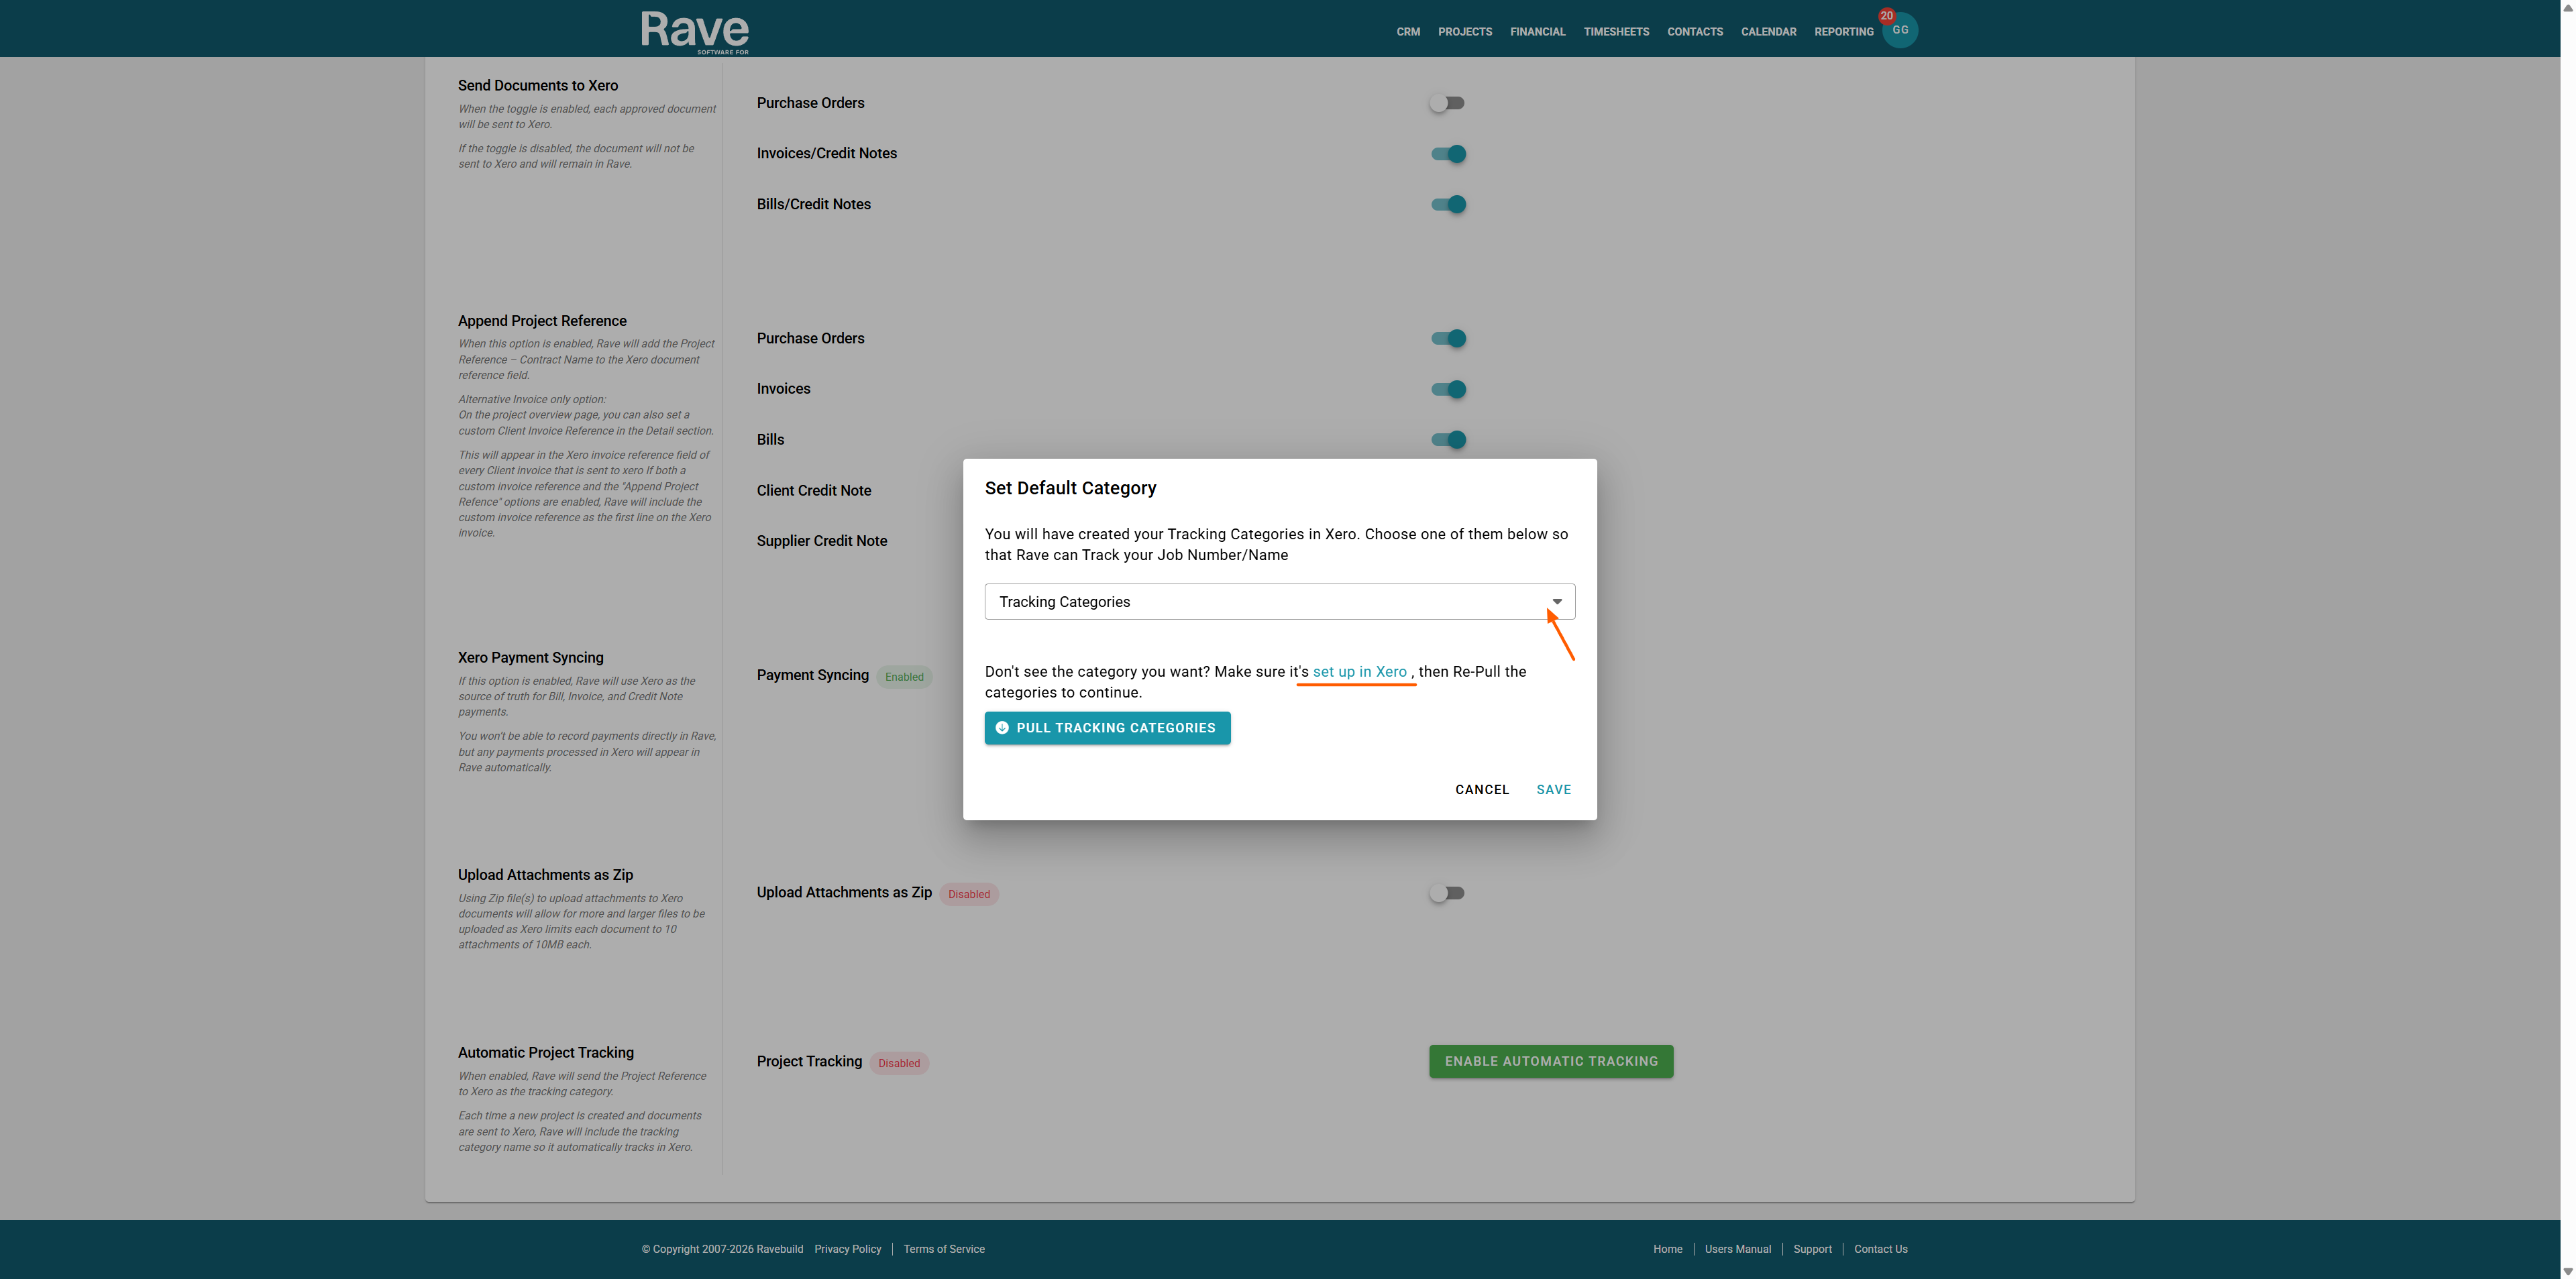Open Users Manual footer link
This screenshot has width=2576, height=1279.
1737,1249
